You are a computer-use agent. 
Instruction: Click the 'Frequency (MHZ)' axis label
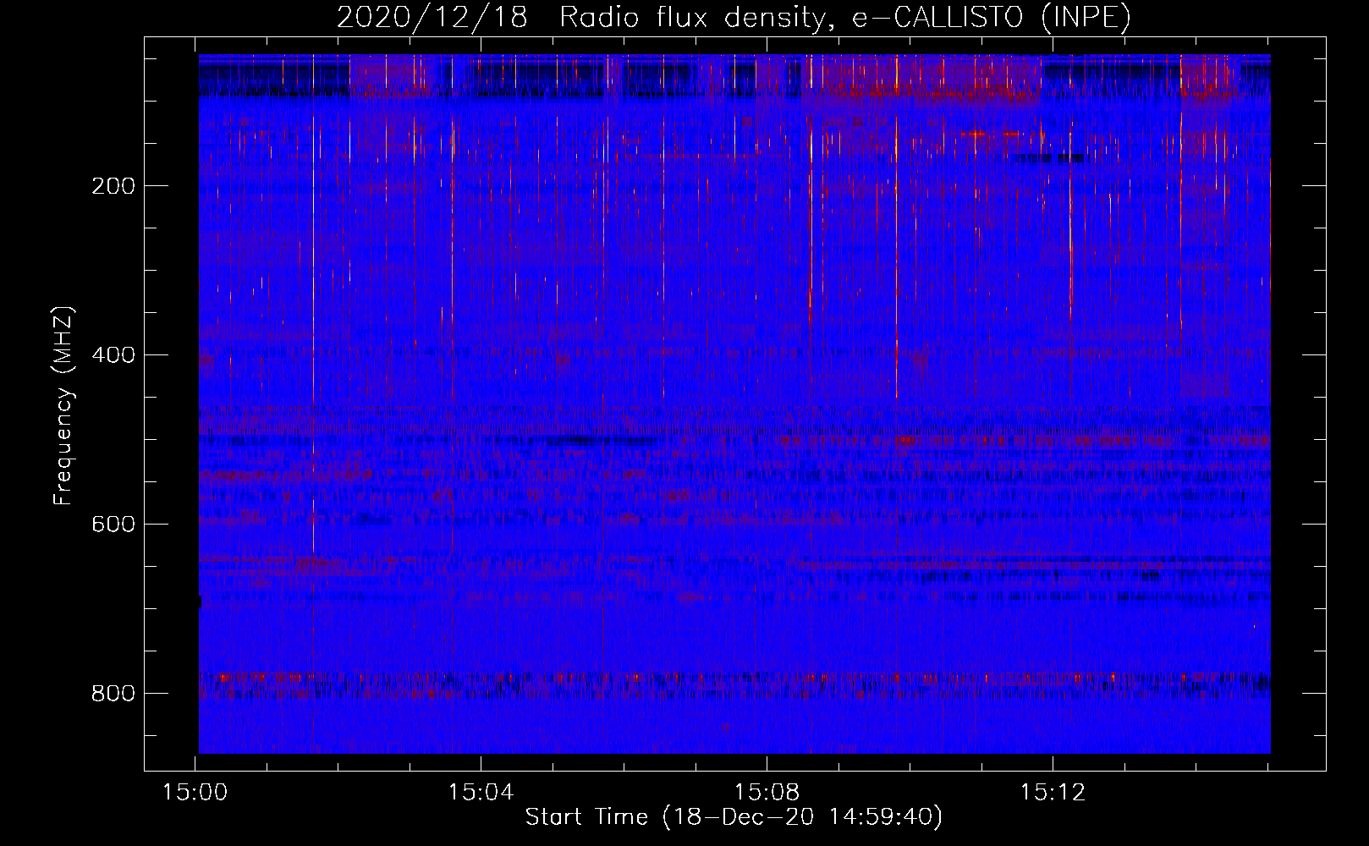[63, 405]
